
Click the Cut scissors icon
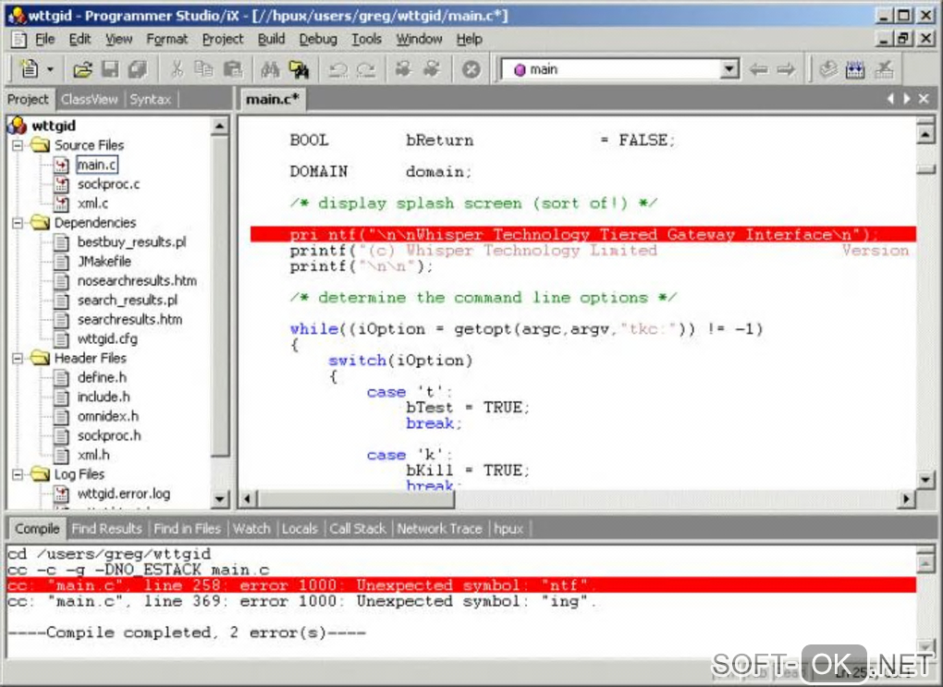[177, 69]
